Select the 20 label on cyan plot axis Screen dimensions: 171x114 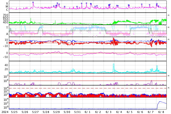click(x=6, y=69)
